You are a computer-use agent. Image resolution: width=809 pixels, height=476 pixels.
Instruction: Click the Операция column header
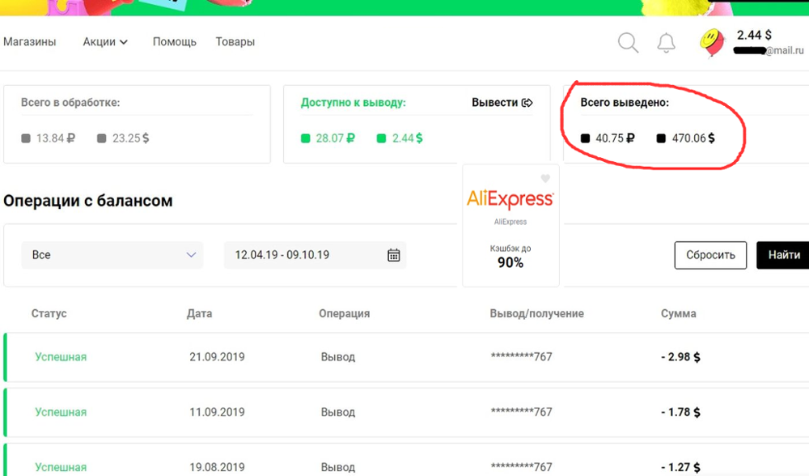(344, 313)
